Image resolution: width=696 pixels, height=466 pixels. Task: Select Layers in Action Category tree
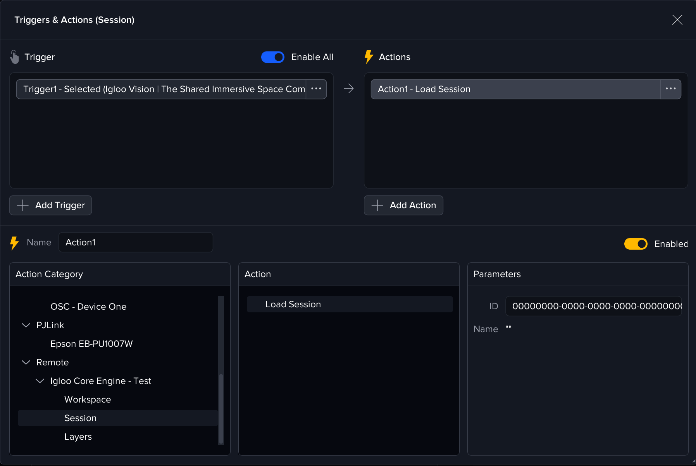[x=78, y=437]
